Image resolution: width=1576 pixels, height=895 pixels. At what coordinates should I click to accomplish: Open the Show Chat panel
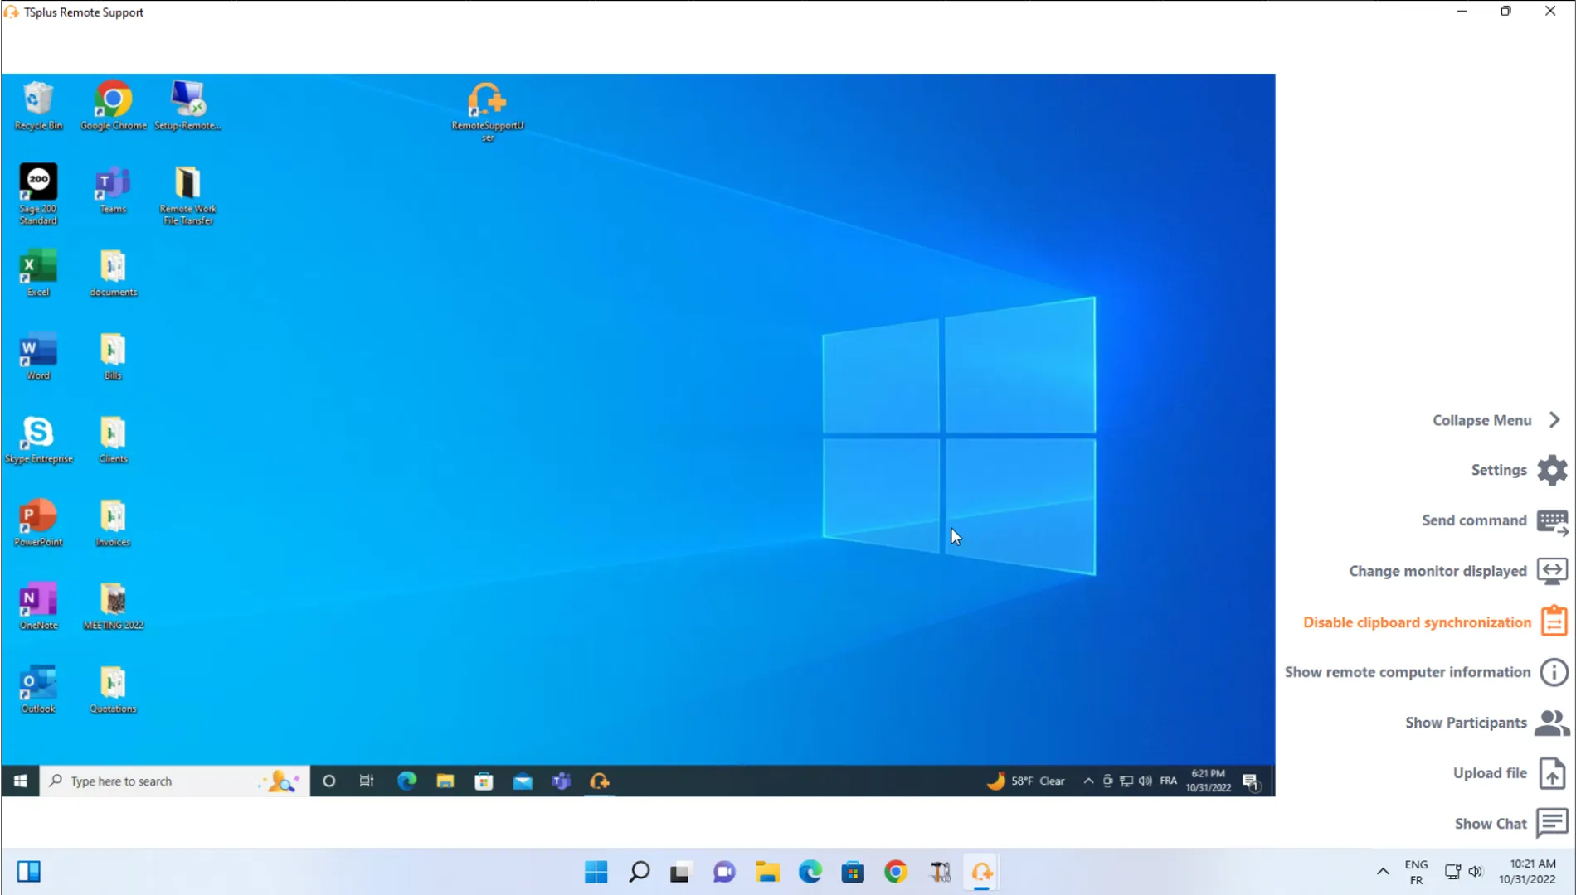click(1551, 824)
